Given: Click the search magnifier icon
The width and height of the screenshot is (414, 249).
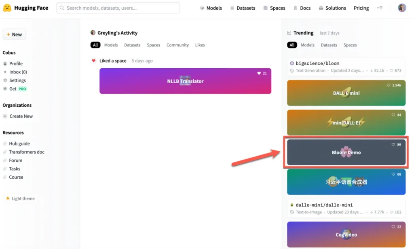Looking at the screenshot, I should pos(62,8).
